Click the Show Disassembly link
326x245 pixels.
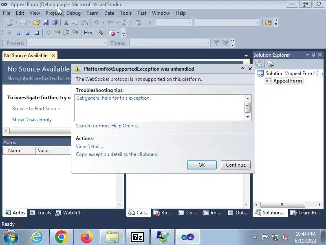(x=32, y=120)
